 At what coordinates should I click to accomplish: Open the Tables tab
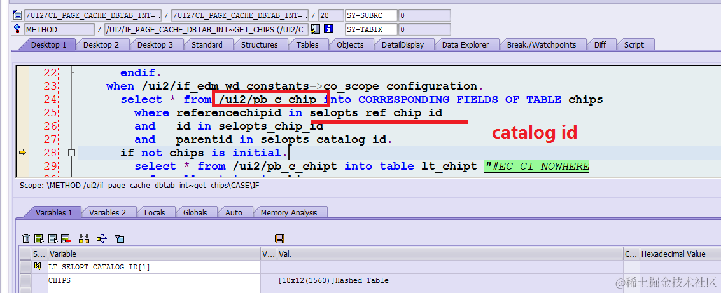pyautogui.click(x=307, y=44)
